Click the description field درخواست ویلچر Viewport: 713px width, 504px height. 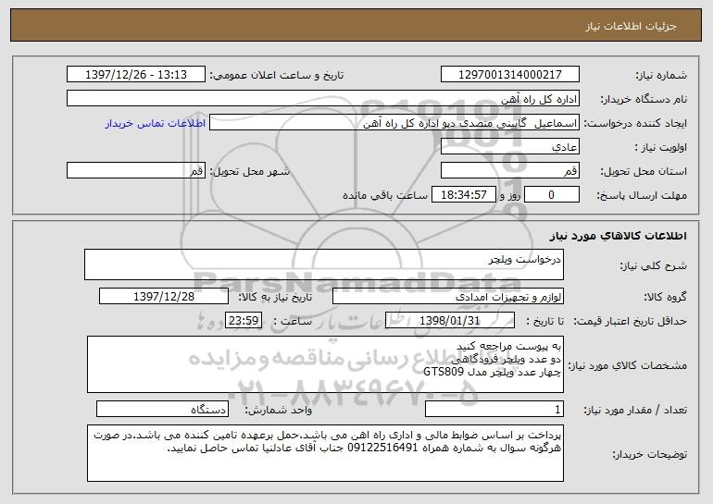pyautogui.click(x=324, y=264)
